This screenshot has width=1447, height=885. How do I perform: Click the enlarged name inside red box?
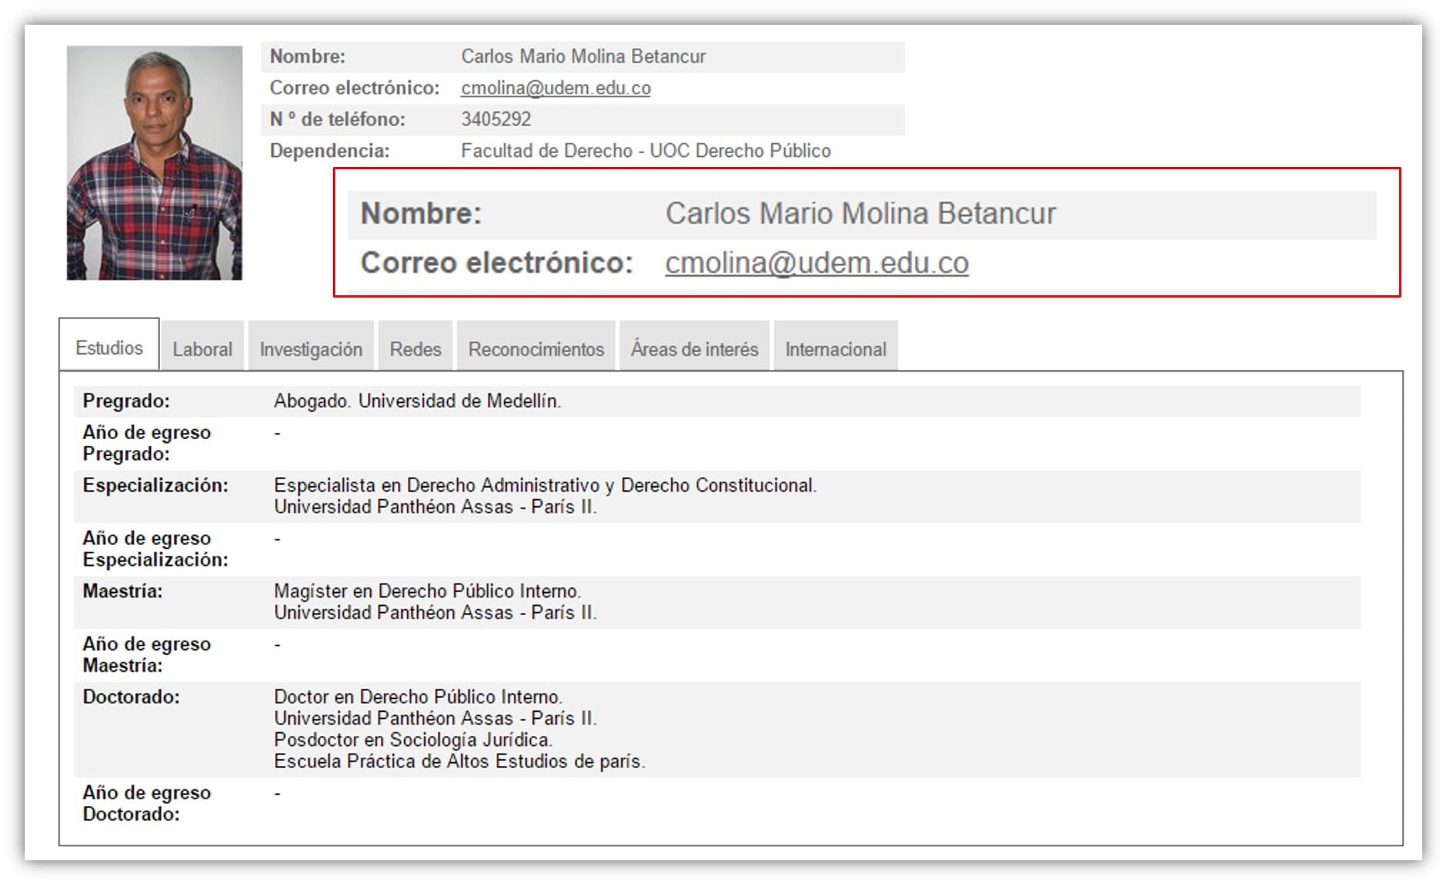click(x=860, y=214)
